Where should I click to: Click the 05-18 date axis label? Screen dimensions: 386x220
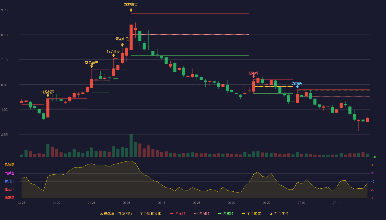tap(161, 203)
